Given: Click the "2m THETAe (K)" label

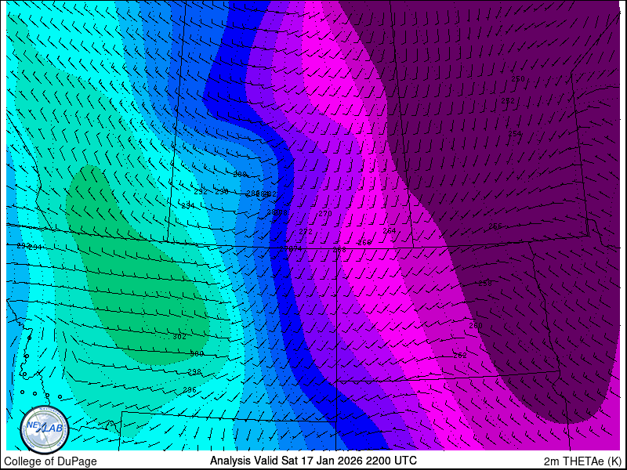Looking at the screenshot, I should click(583, 461).
